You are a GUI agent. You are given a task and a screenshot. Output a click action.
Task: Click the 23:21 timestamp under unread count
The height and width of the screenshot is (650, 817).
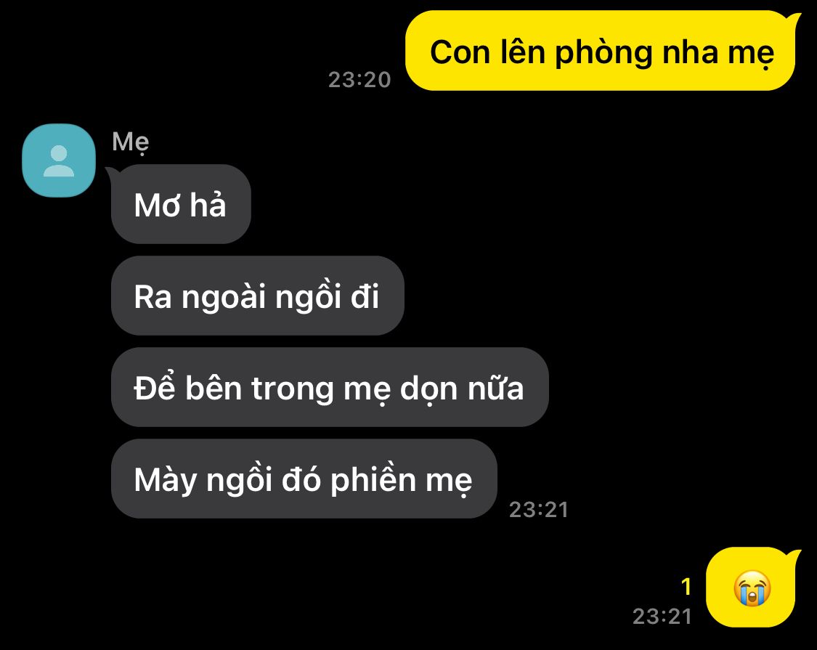click(x=662, y=617)
